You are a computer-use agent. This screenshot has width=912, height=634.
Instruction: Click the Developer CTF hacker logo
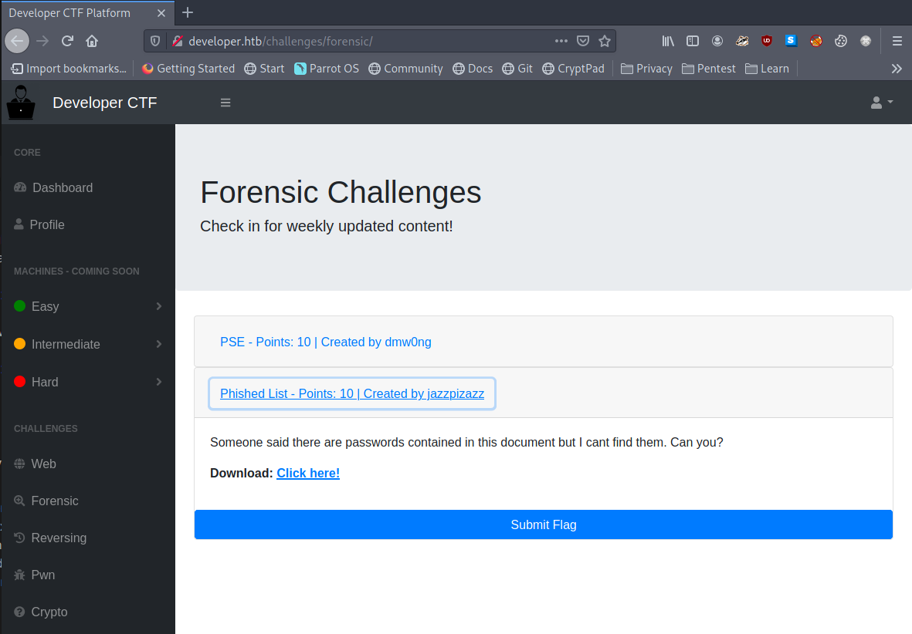[20, 103]
